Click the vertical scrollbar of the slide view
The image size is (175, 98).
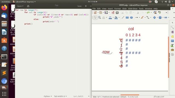[x=168, y=57]
